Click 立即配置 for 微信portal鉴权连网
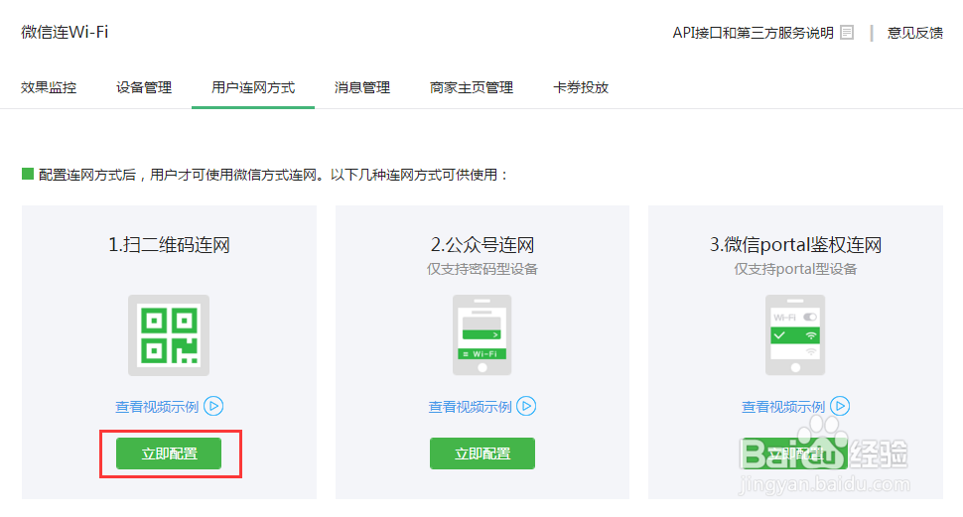The image size is (963, 517). [x=795, y=453]
